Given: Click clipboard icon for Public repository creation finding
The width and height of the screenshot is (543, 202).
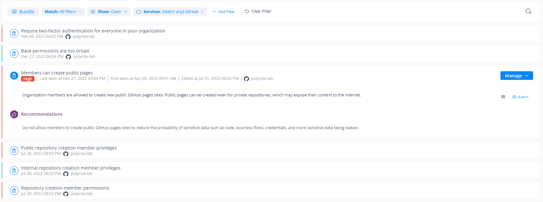Looking at the screenshot, I should [x=14, y=150].
